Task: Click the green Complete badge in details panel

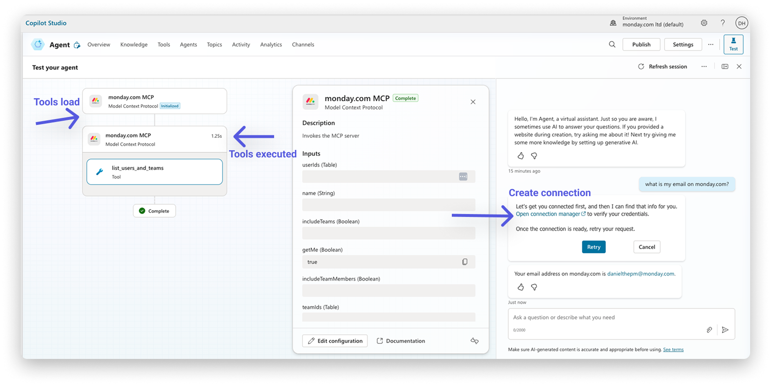Action: [x=406, y=98]
